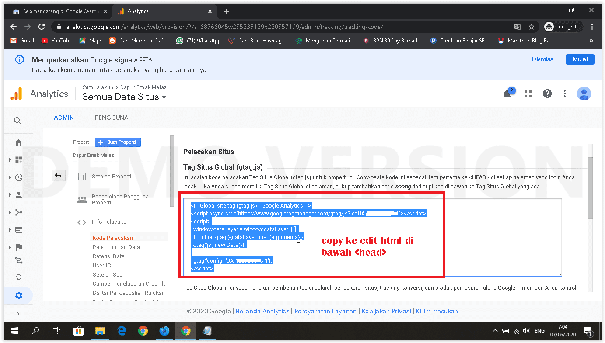Image resolution: width=605 pixels, height=343 pixels.
Task: Open the Chrome three-dot menu
Action: coord(592,27)
